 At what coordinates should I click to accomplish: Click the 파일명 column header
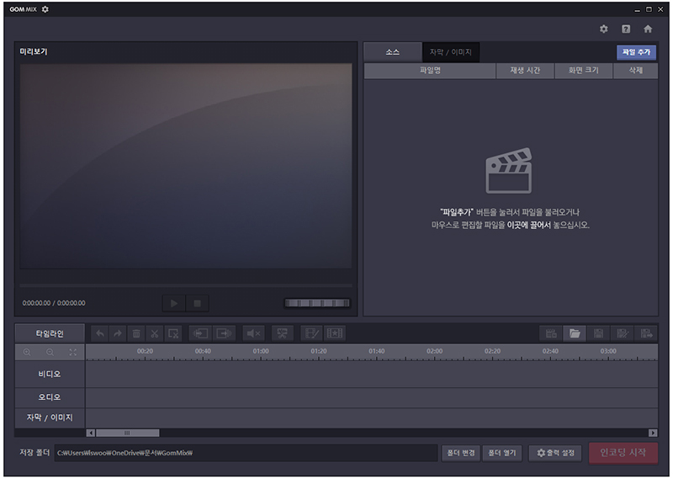pyautogui.click(x=430, y=71)
